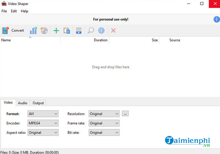The height and width of the screenshot is (154, 220).
Task: Add files with the green plus icon
Action: pyautogui.click(x=56, y=31)
